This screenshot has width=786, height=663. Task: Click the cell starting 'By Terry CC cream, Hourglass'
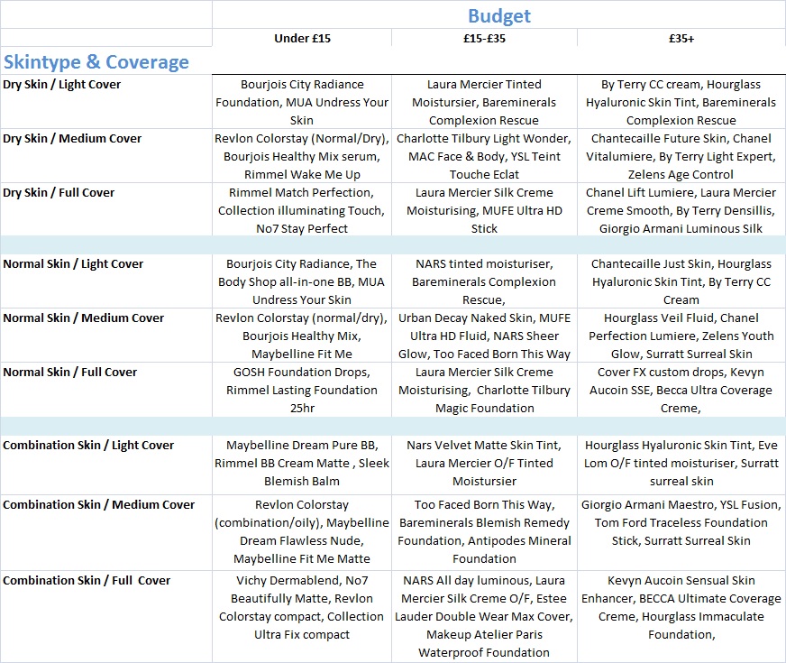click(681, 102)
